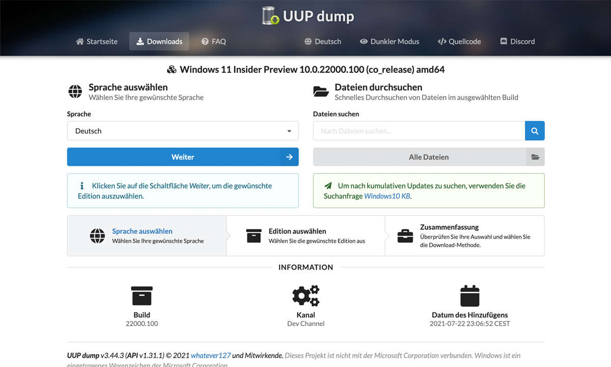The width and height of the screenshot is (611, 367).
Task: Click the Windows 11 Insider Preview heading
Action: tap(312, 69)
